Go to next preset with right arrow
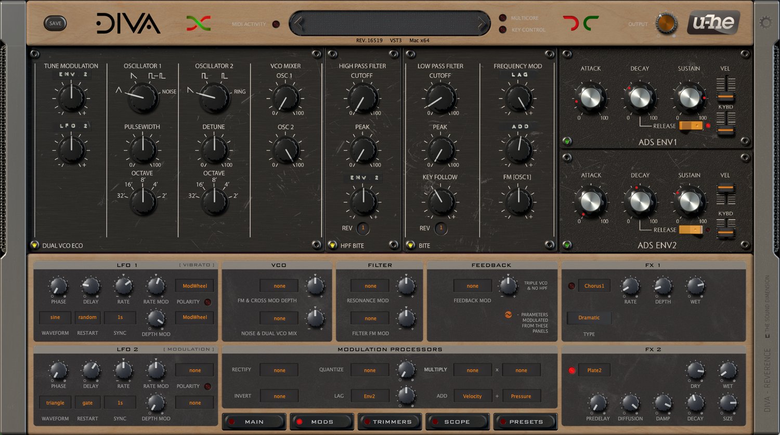 pyautogui.click(x=482, y=23)
